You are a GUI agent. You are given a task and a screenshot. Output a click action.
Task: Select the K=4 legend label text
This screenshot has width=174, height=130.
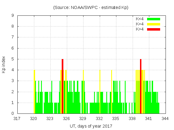point(140,24)
